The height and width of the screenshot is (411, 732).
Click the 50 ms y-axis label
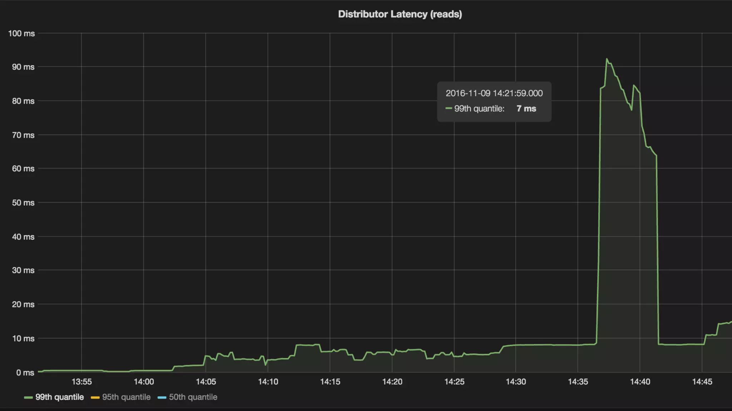click(23, 203)
